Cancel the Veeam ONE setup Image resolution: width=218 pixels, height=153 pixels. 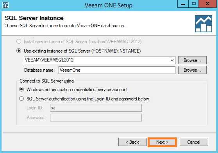click(194, 142)
